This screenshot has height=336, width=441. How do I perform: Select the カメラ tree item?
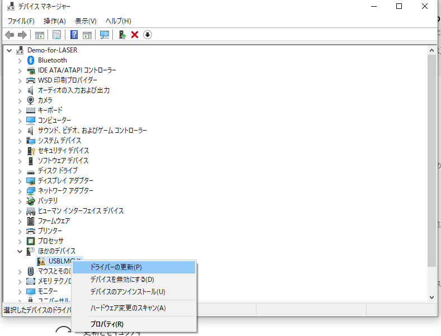tap(45, 100)
